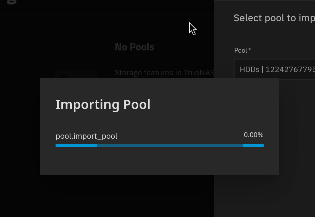Click the Select pool to import heading
This screenshot has width=315, height=217.
(274, 18)
